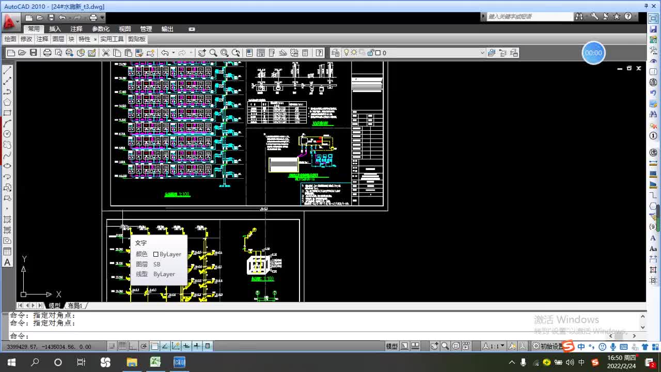This screenshot has width=661, height=372.
Task: Click the Undo arrow in standard toolbar
Action: (x=165, y=53)
